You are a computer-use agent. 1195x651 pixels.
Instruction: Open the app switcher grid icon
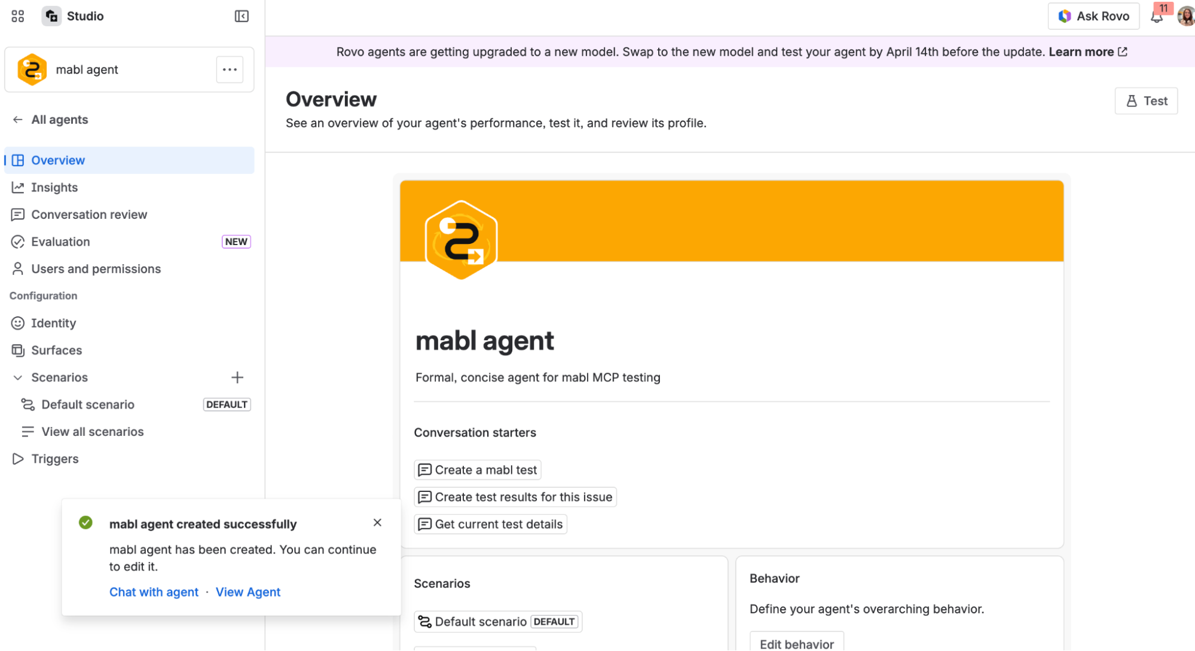click(17, 16)
